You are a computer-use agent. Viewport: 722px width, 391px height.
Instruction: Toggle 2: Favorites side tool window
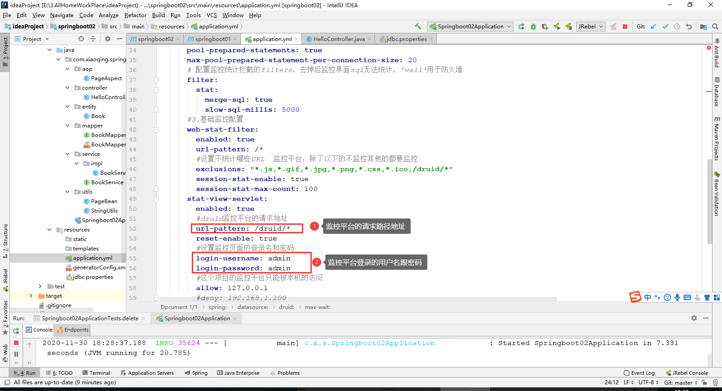[x=5, y=317]
